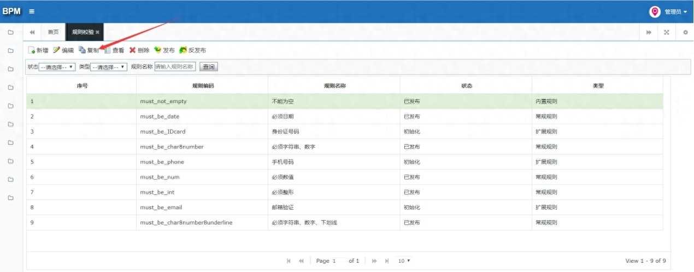The width and height of the screenshot is (694, 272).
Task: Select the must_be_num row
Action: tap(345, 177)
